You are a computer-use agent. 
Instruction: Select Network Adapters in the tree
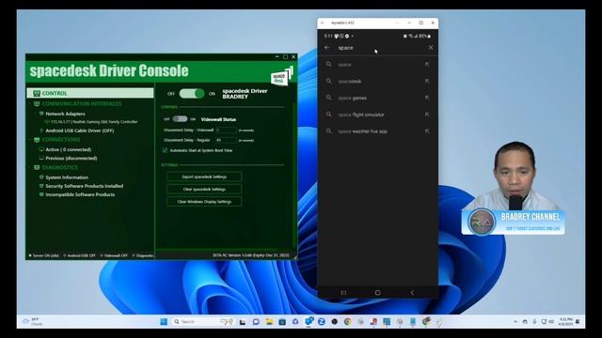pyautogui.click(x=65, y=114)
